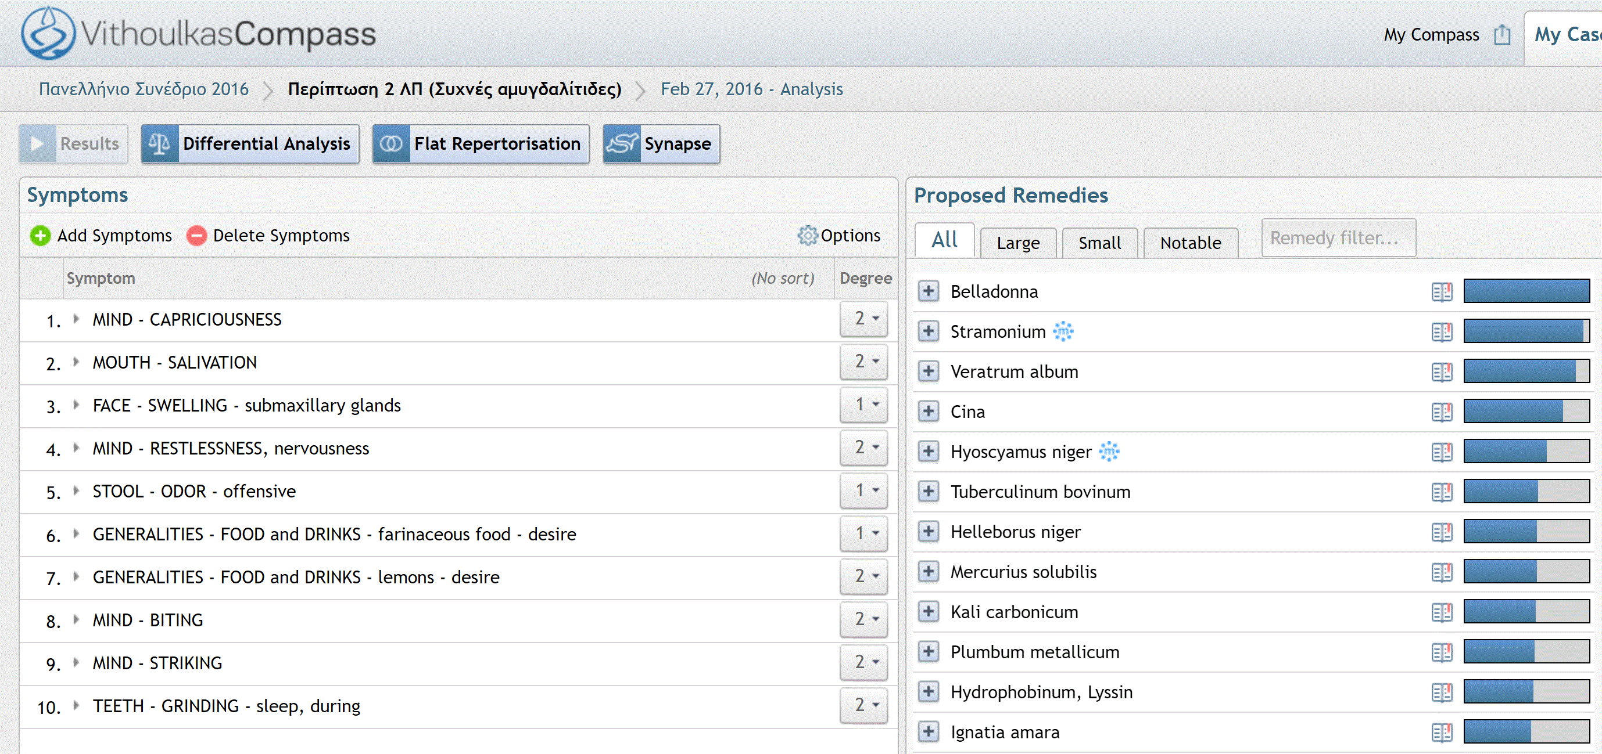Screen dimensions: 1602x754
Task: Open the book icon for Hyoscyamus niger
Action: (x=1442, y=452)
